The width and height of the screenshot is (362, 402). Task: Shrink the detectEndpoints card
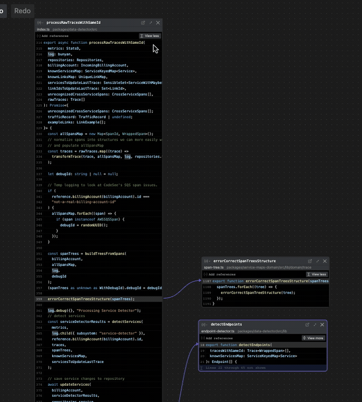315,325
